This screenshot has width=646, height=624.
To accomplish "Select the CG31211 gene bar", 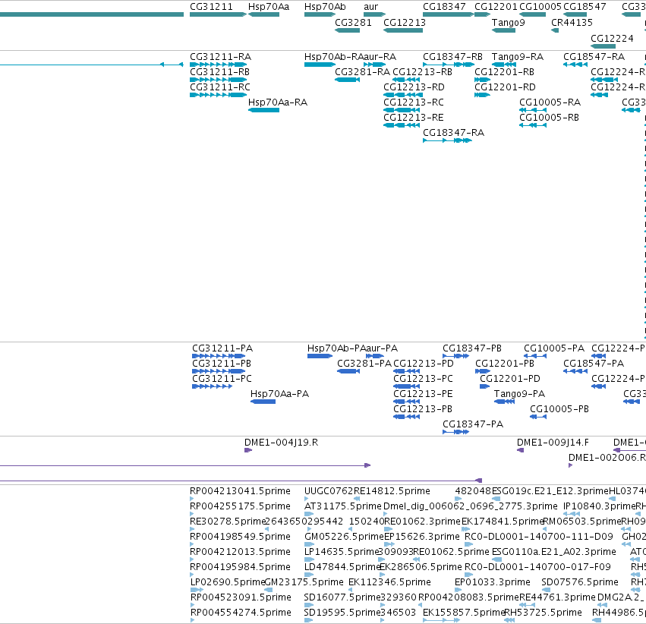I will pos(218,14).
